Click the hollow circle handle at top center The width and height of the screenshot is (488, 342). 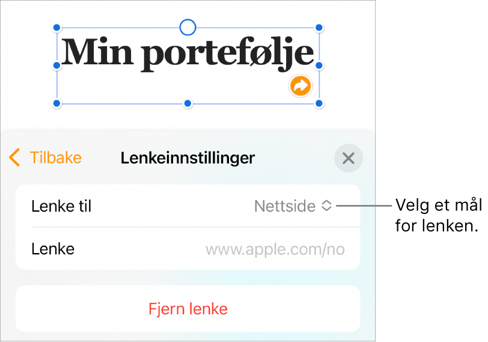pos(188,27)
